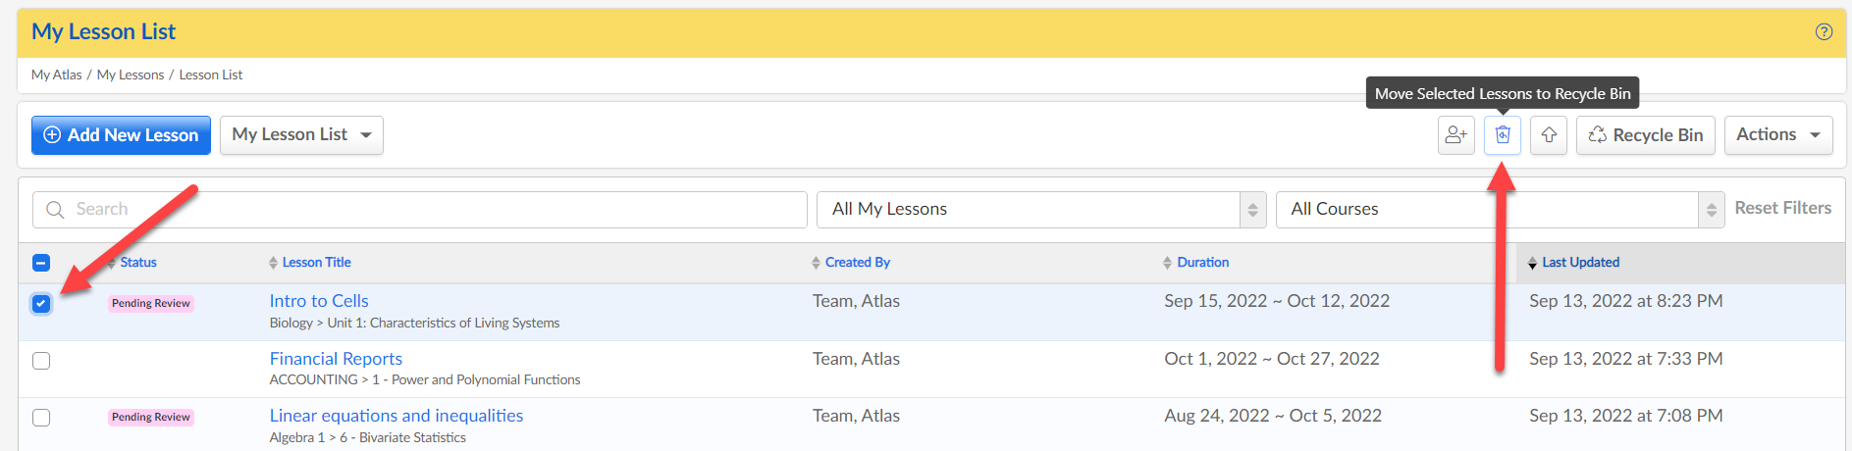Sort by Last Updated column
This screenshot has height=451, width=1852.
click(1580, 263)
